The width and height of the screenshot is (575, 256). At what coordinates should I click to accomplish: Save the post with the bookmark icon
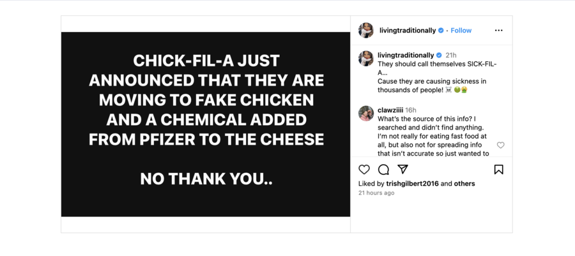pos(498,169)
